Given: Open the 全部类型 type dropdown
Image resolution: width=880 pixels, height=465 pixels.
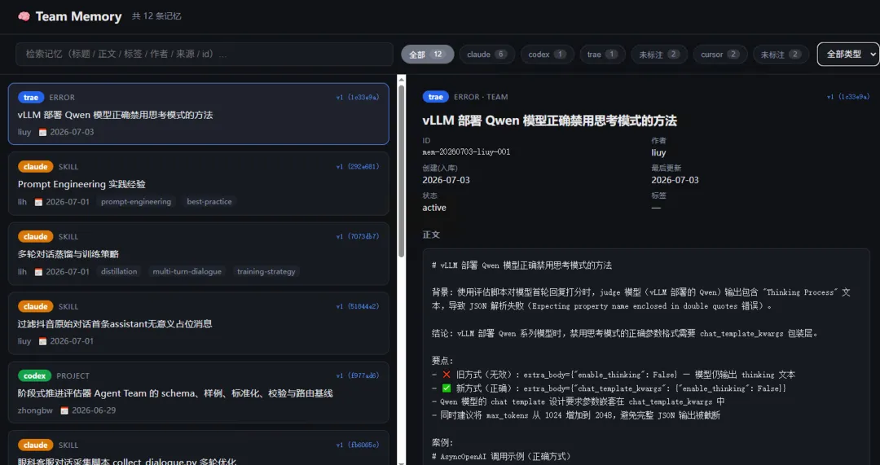Looking at the screenshot, I should tap(848, 55).
